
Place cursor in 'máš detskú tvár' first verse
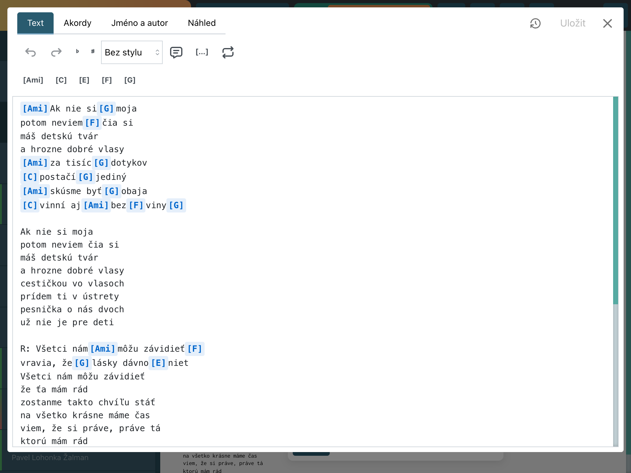59,136
